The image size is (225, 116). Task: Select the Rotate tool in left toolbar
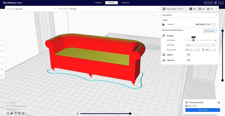(x=2, y=57)
